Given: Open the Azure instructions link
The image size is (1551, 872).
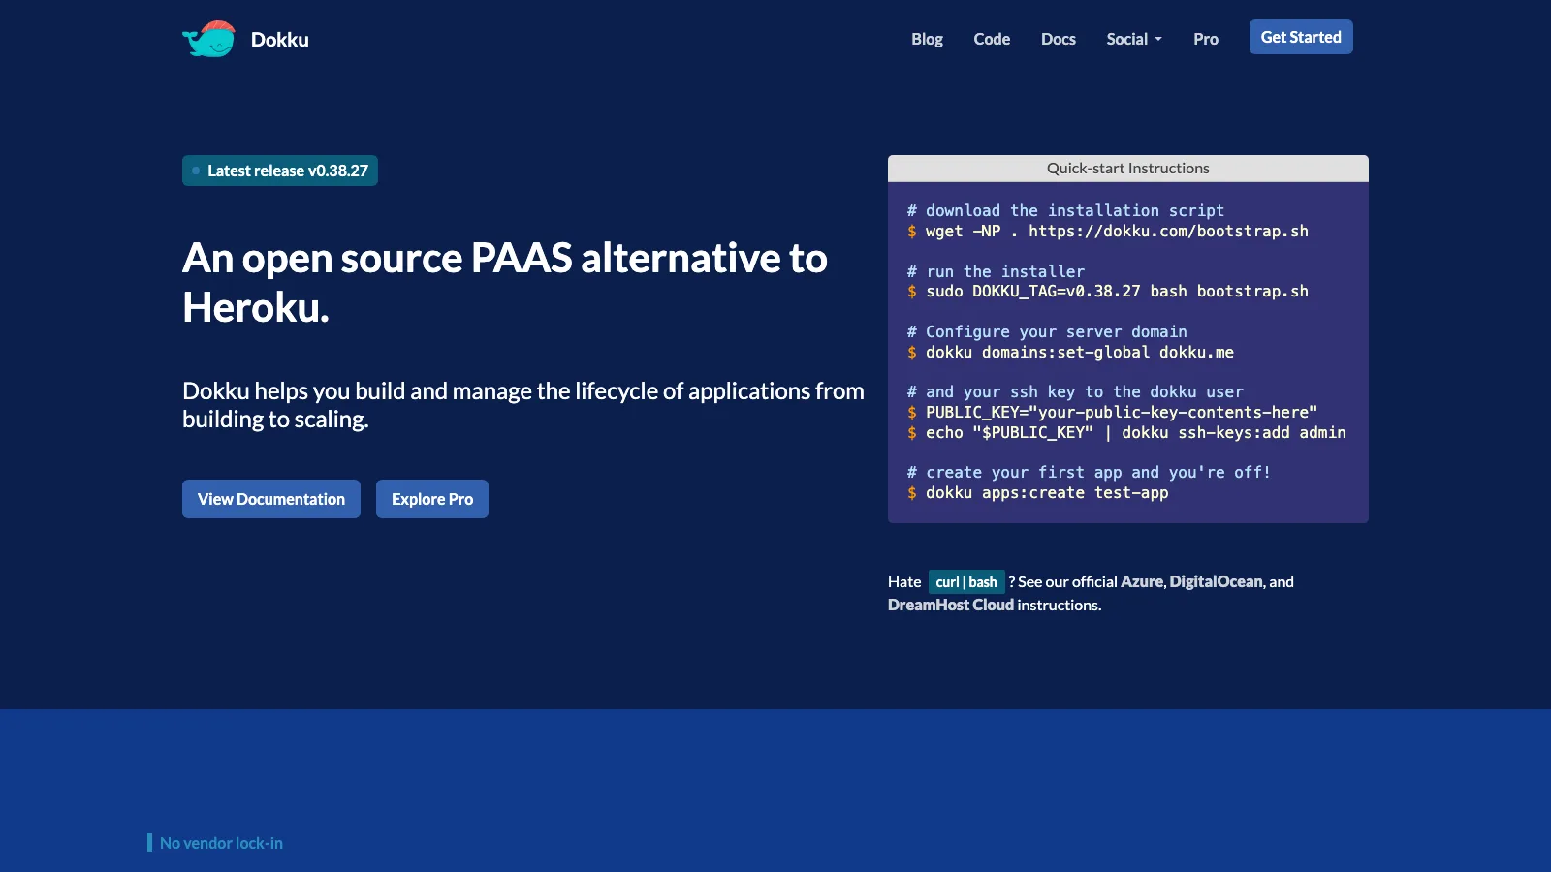Looking at the screenshot, I should [x=1142, y=581].
